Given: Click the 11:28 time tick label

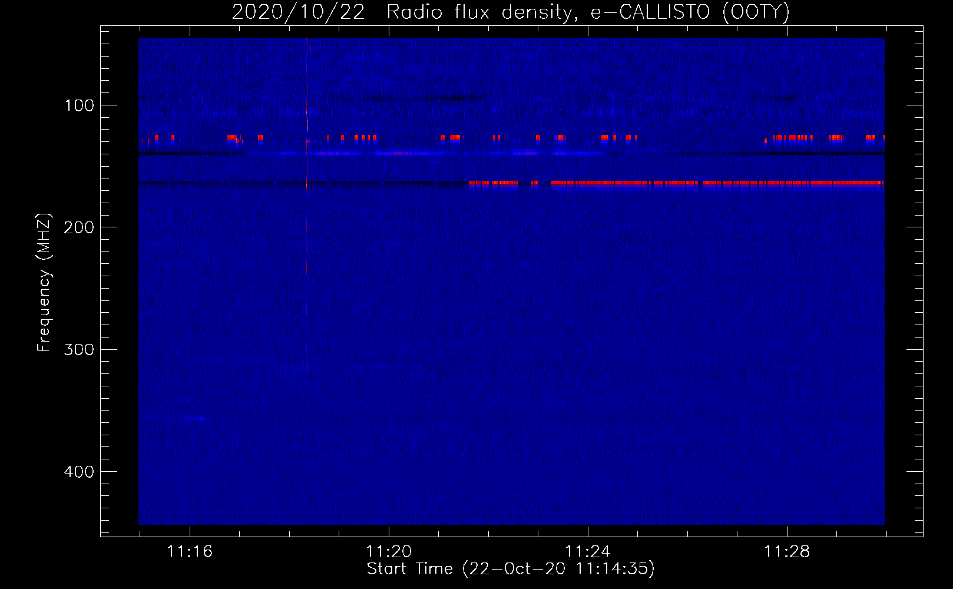Looking at the screenshot, I should click(787, 552).
